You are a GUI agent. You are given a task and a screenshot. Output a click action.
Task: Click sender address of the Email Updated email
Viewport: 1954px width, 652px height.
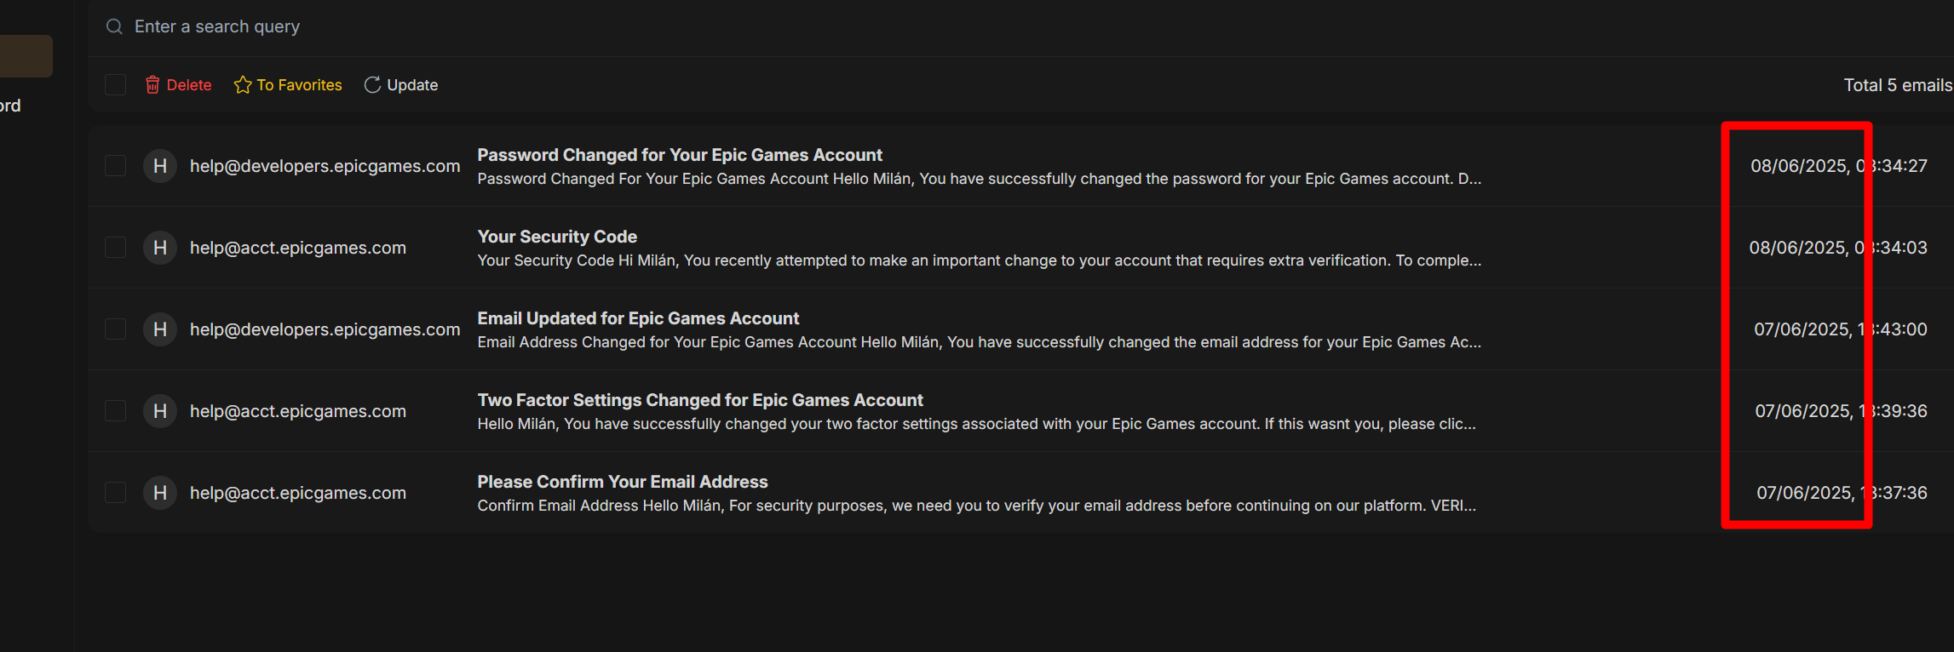(325, 329)
